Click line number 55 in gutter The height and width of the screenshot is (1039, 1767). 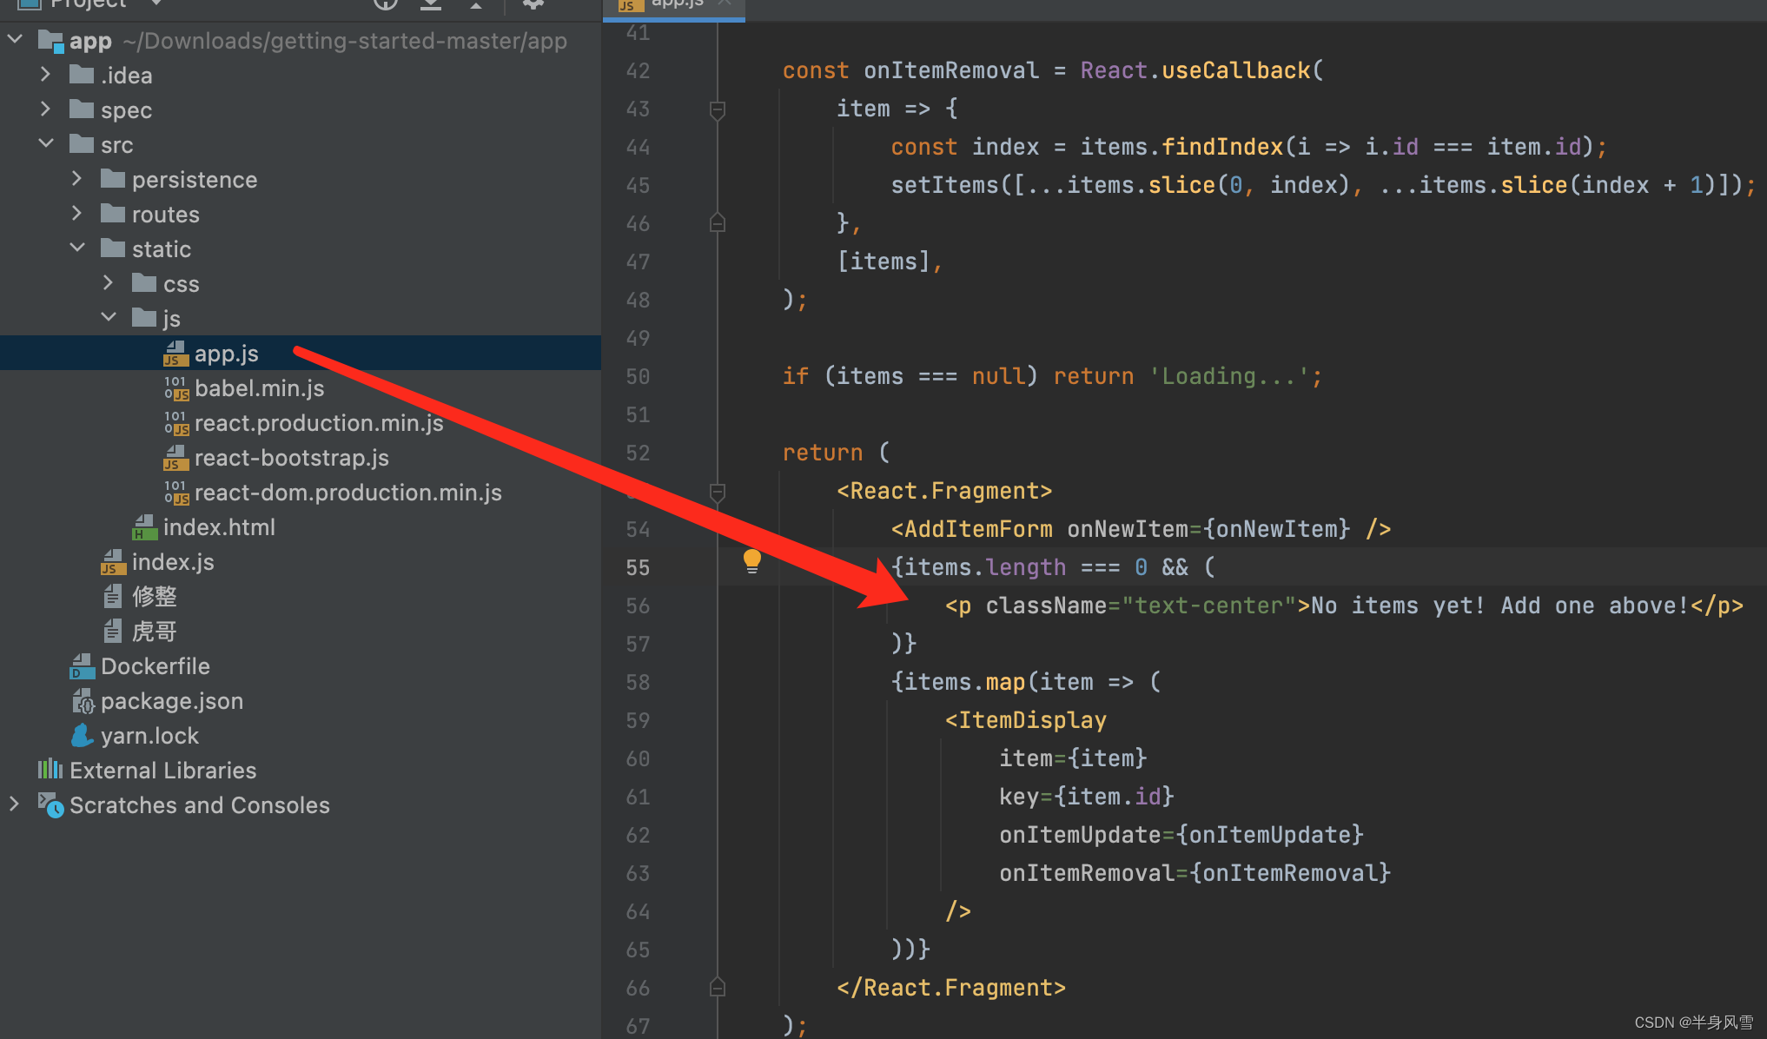(638, 567)
